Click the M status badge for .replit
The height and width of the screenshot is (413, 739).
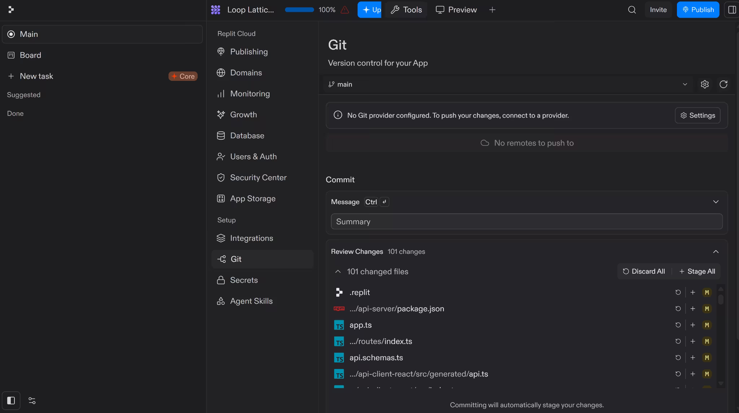(x=707, y=292)
